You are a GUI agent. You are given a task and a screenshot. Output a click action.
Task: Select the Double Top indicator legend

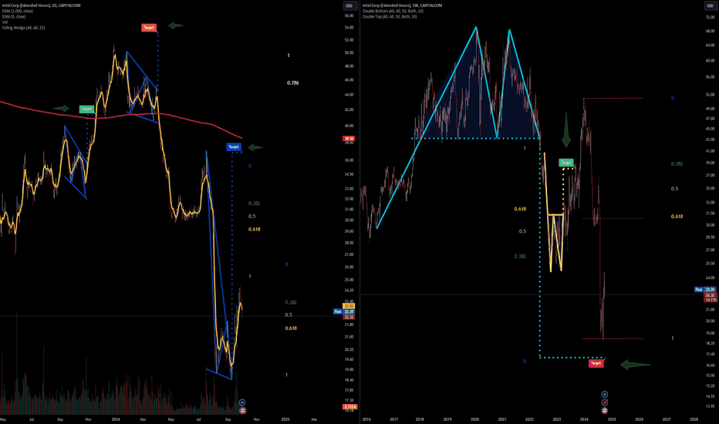coord(390,16)
